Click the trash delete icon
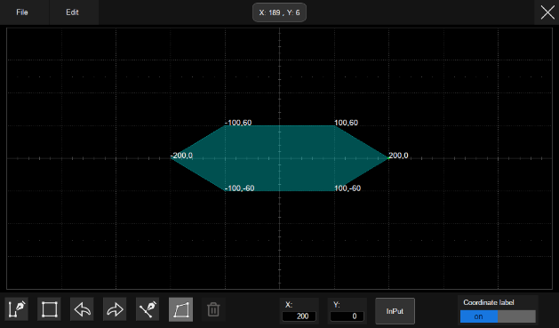 tap(213, 309)
